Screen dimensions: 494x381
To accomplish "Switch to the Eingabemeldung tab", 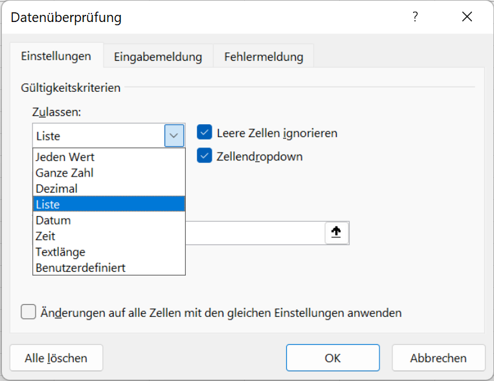I will 158,57.
